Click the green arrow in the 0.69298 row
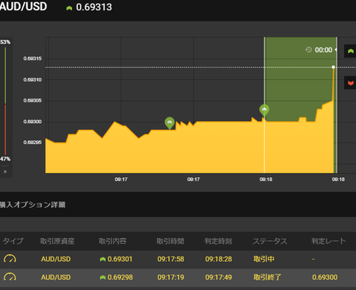 [x=102, y=277]
